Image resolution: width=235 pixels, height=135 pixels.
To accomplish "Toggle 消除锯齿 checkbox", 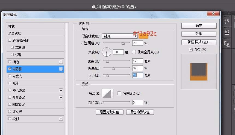I will pos(119,93).
